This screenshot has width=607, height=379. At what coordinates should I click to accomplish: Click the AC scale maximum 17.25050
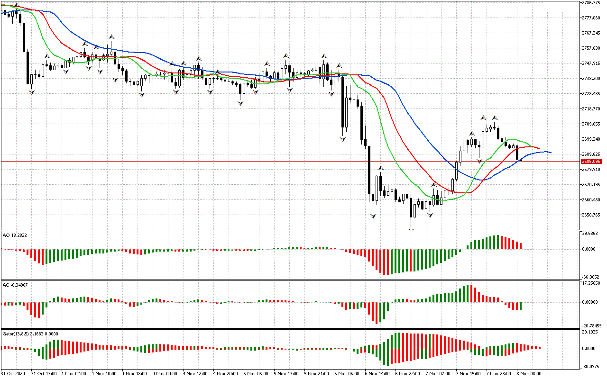(x=591, y=283)
